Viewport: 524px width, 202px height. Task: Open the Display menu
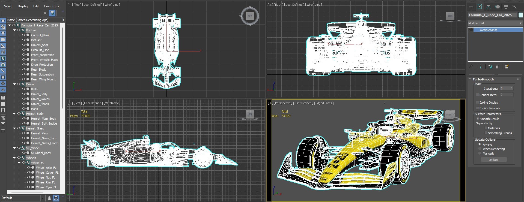[x=23, y=6]
